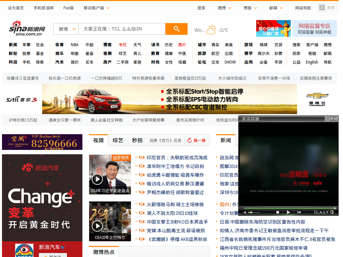Open 沪特价房1.5万起 promo link

coord(23,120)
